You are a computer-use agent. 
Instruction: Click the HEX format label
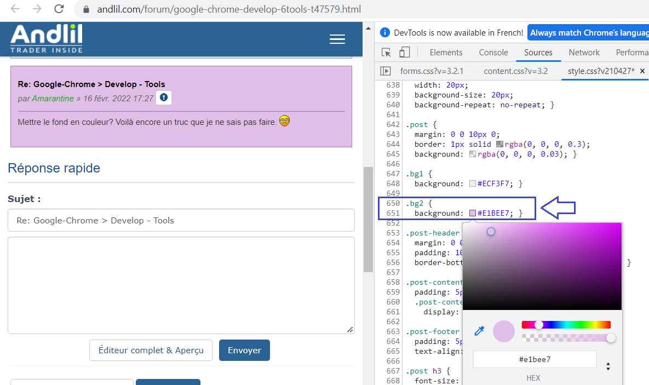click(533, 377)
